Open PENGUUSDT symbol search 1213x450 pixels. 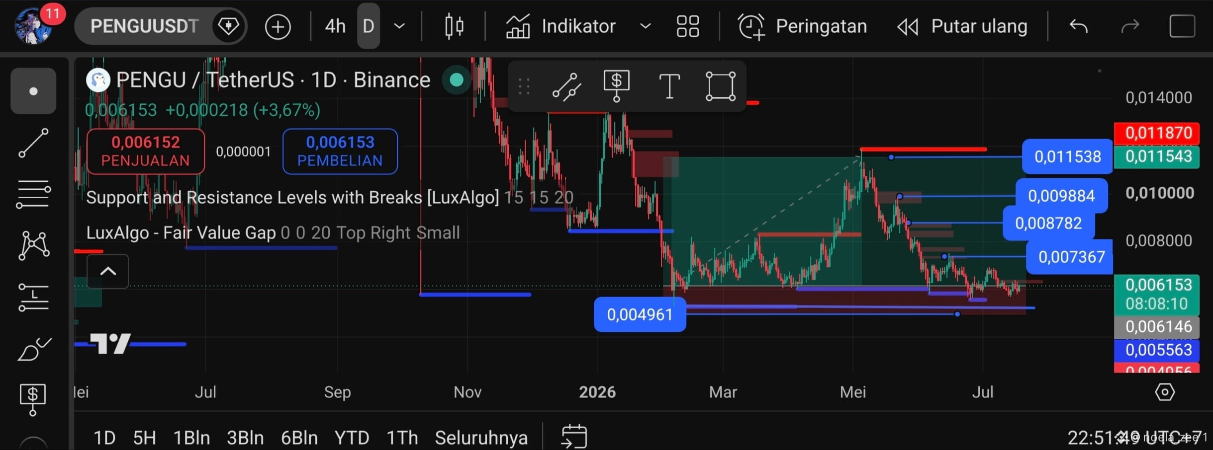click(x=144, y=26)
